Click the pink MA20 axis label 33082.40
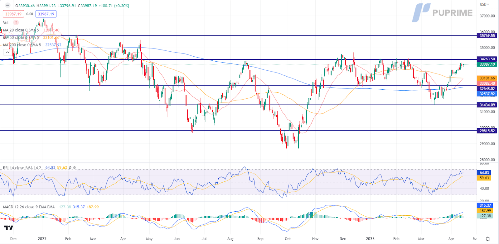Viewport: 499px width, 244px height. [487, 83]
